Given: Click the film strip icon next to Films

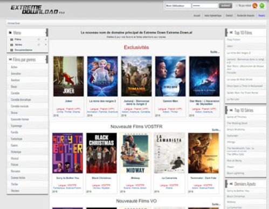Looking at the screenshot, I should coord(12,39).
